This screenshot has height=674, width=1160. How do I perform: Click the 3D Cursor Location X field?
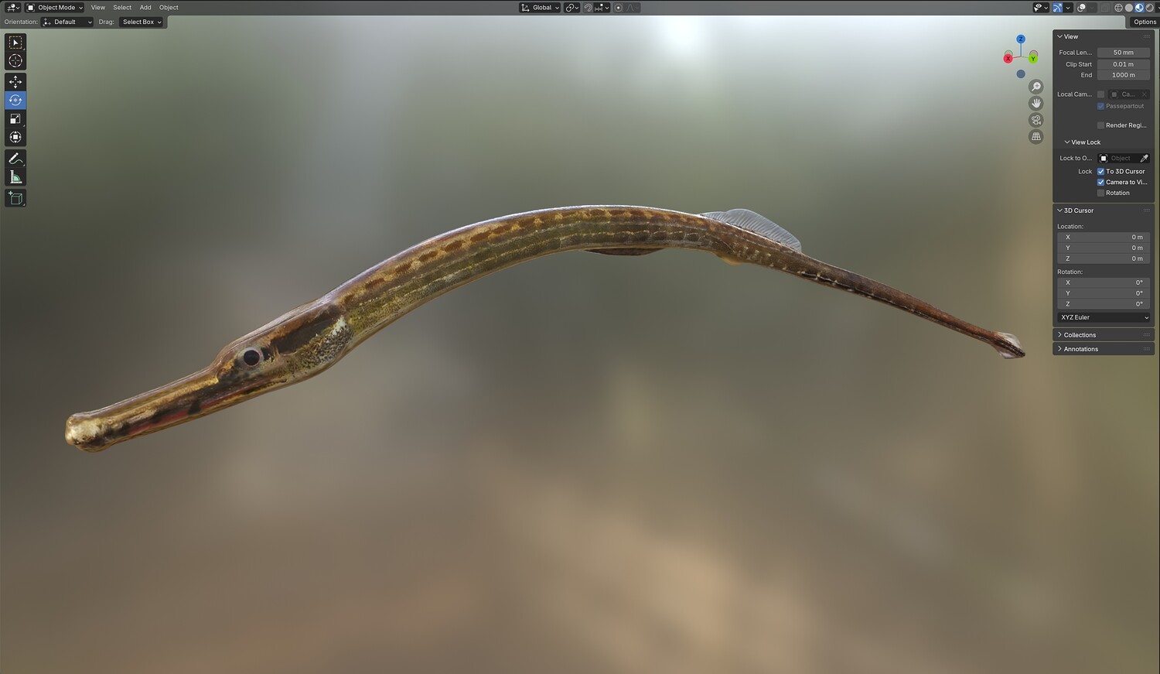point(1104,238)
